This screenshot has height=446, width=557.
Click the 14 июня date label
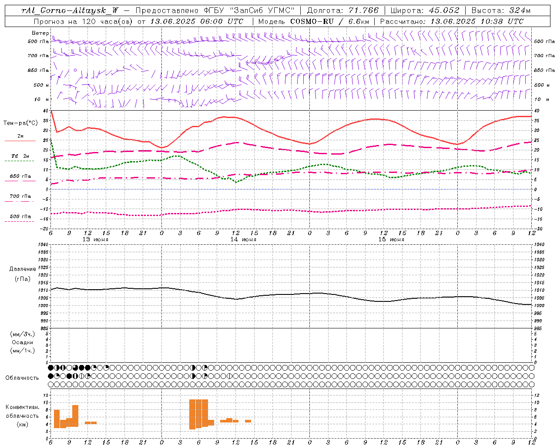coord(243,240)
